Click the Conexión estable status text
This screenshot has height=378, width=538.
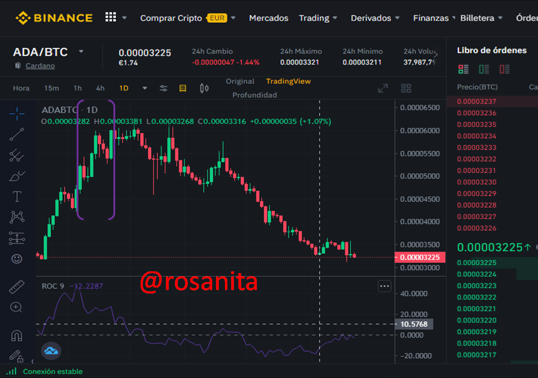pos(52,371)
